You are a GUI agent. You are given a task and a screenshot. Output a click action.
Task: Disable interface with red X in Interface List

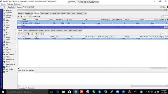click(x=22, y=16)
